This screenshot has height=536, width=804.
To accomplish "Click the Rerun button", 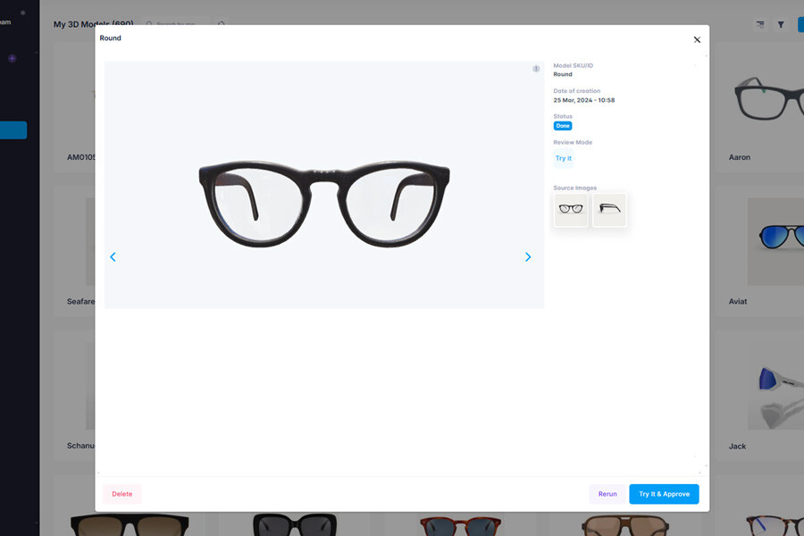I will (607, 494).
